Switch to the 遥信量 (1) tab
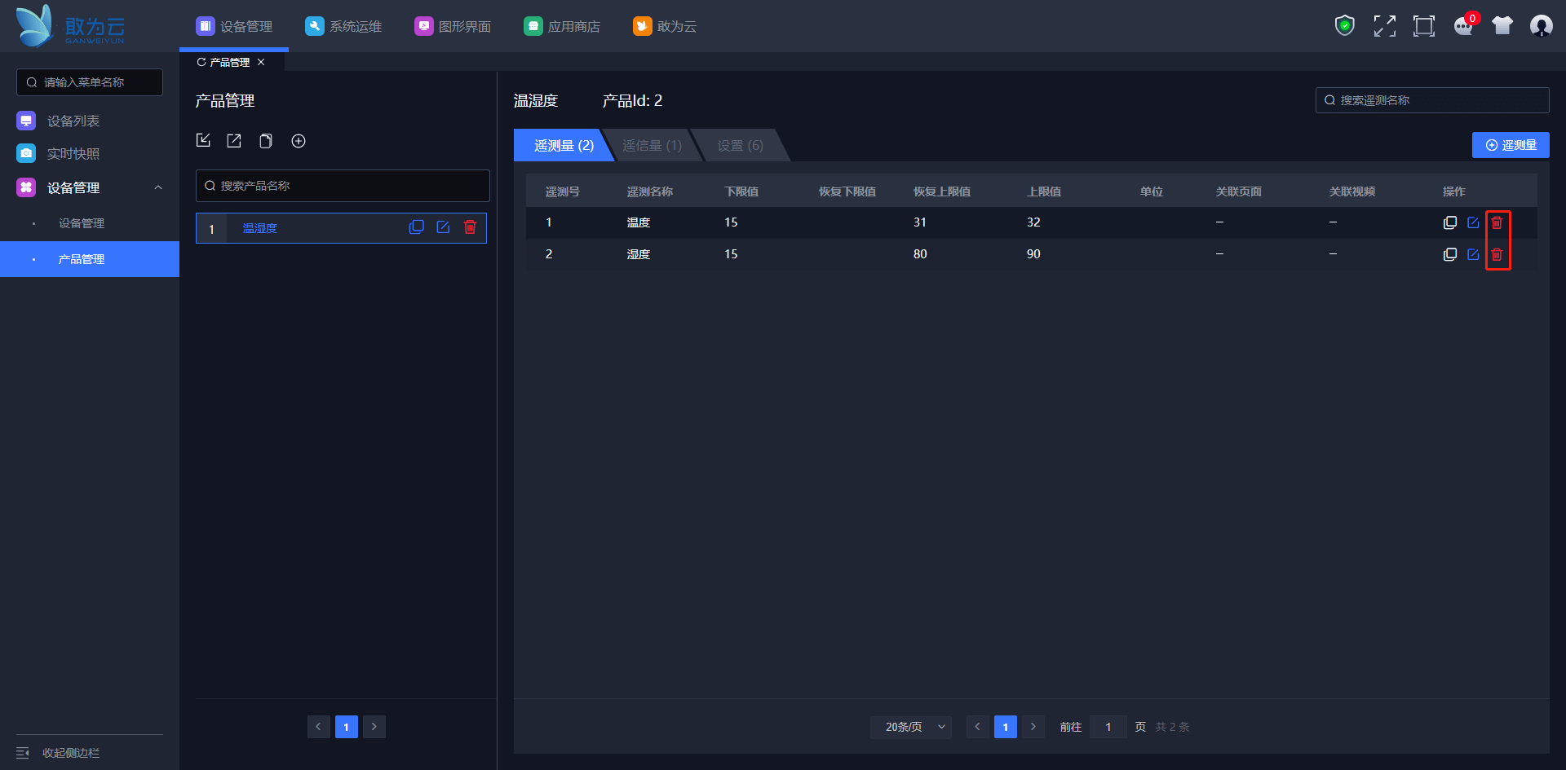The width and height of the screenshot is (1566, 770). (652, 146)
